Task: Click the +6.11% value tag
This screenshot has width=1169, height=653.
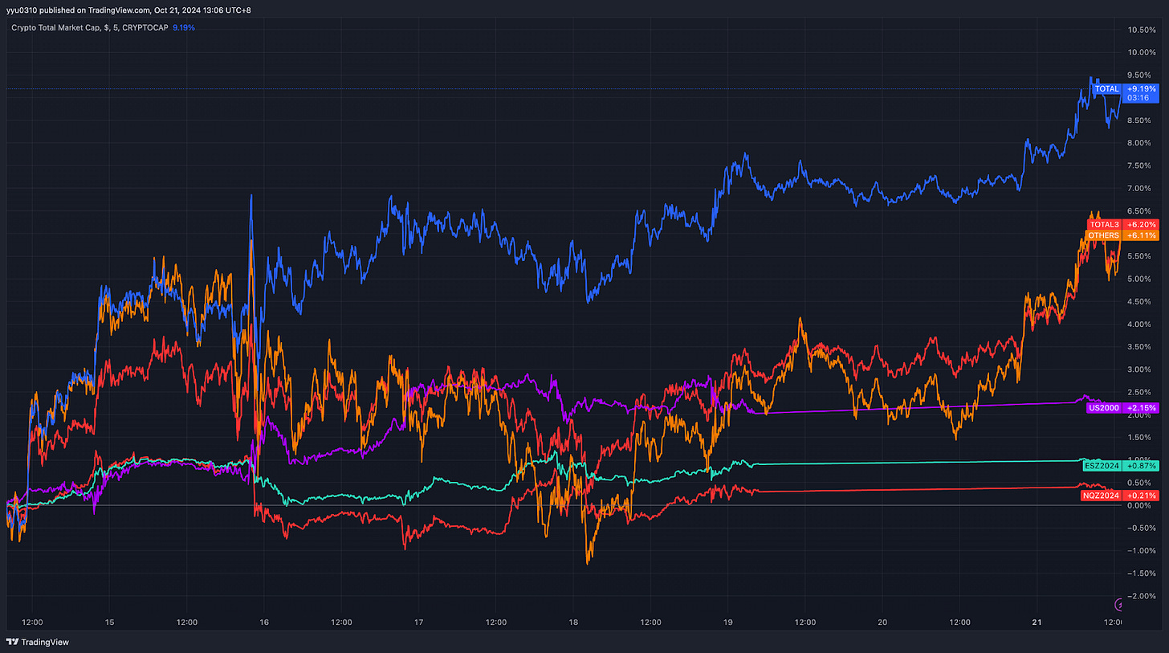Action: (x=1142, y=235)
